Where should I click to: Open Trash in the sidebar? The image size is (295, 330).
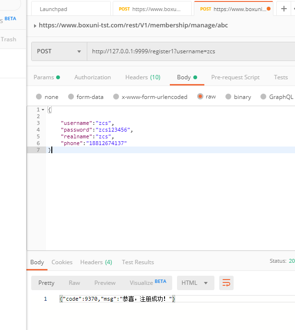pos(9,39)
